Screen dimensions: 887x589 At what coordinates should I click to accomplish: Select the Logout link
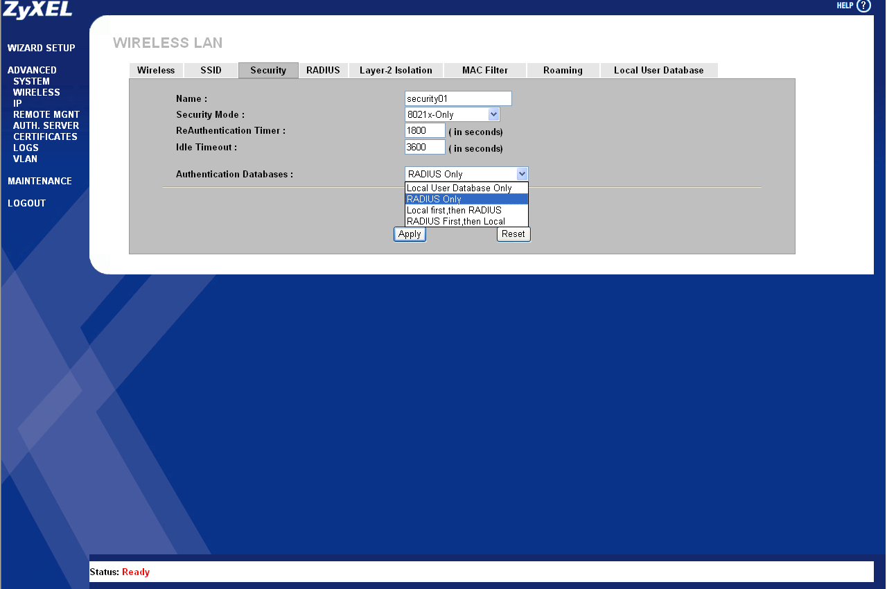[26, 203]
